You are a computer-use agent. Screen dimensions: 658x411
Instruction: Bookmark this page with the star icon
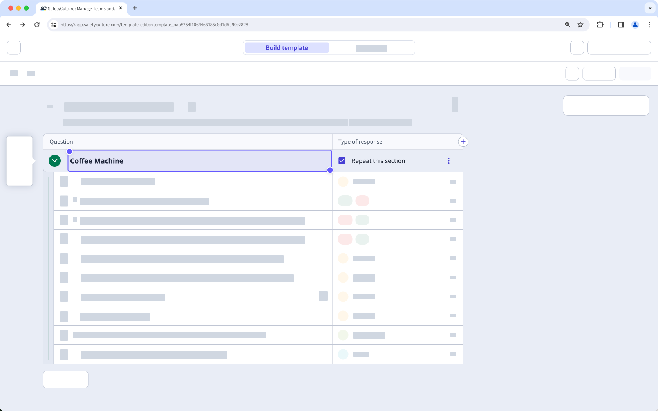pos(580,25)
